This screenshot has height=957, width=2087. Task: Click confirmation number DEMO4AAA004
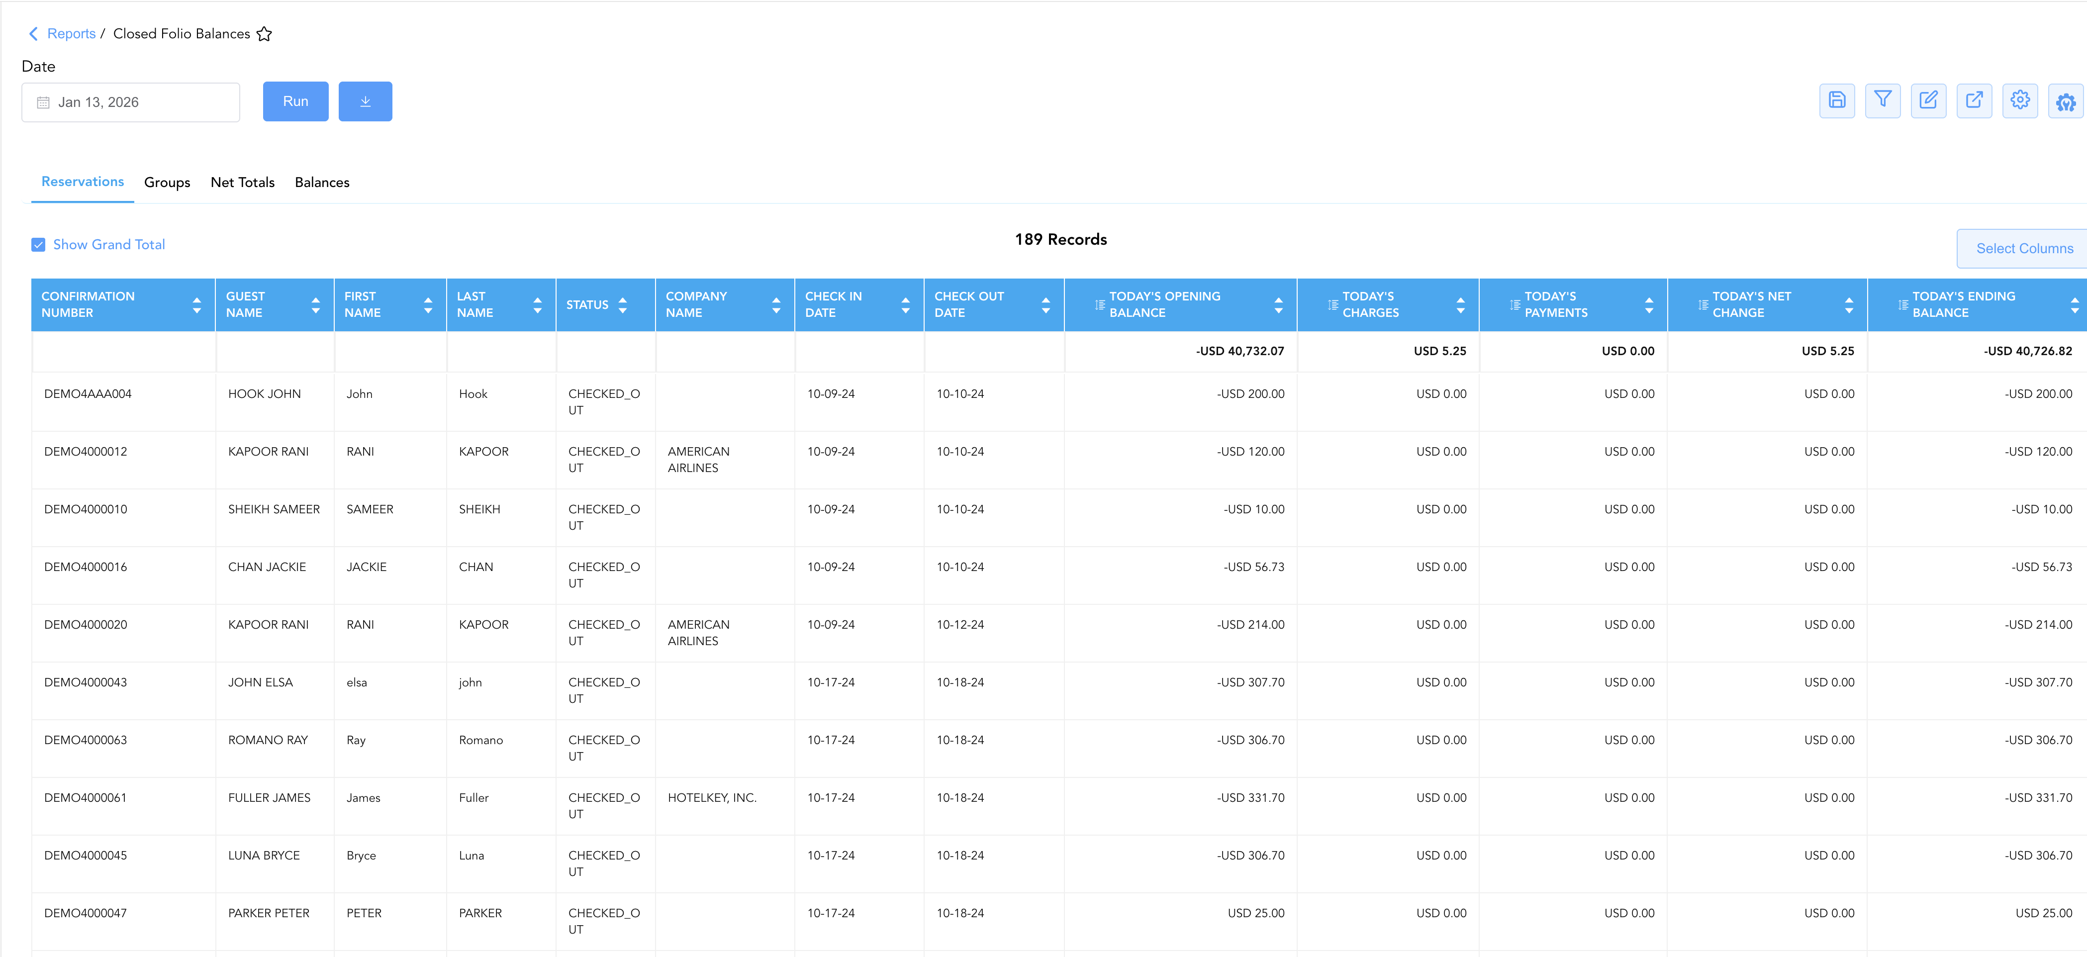88,394
